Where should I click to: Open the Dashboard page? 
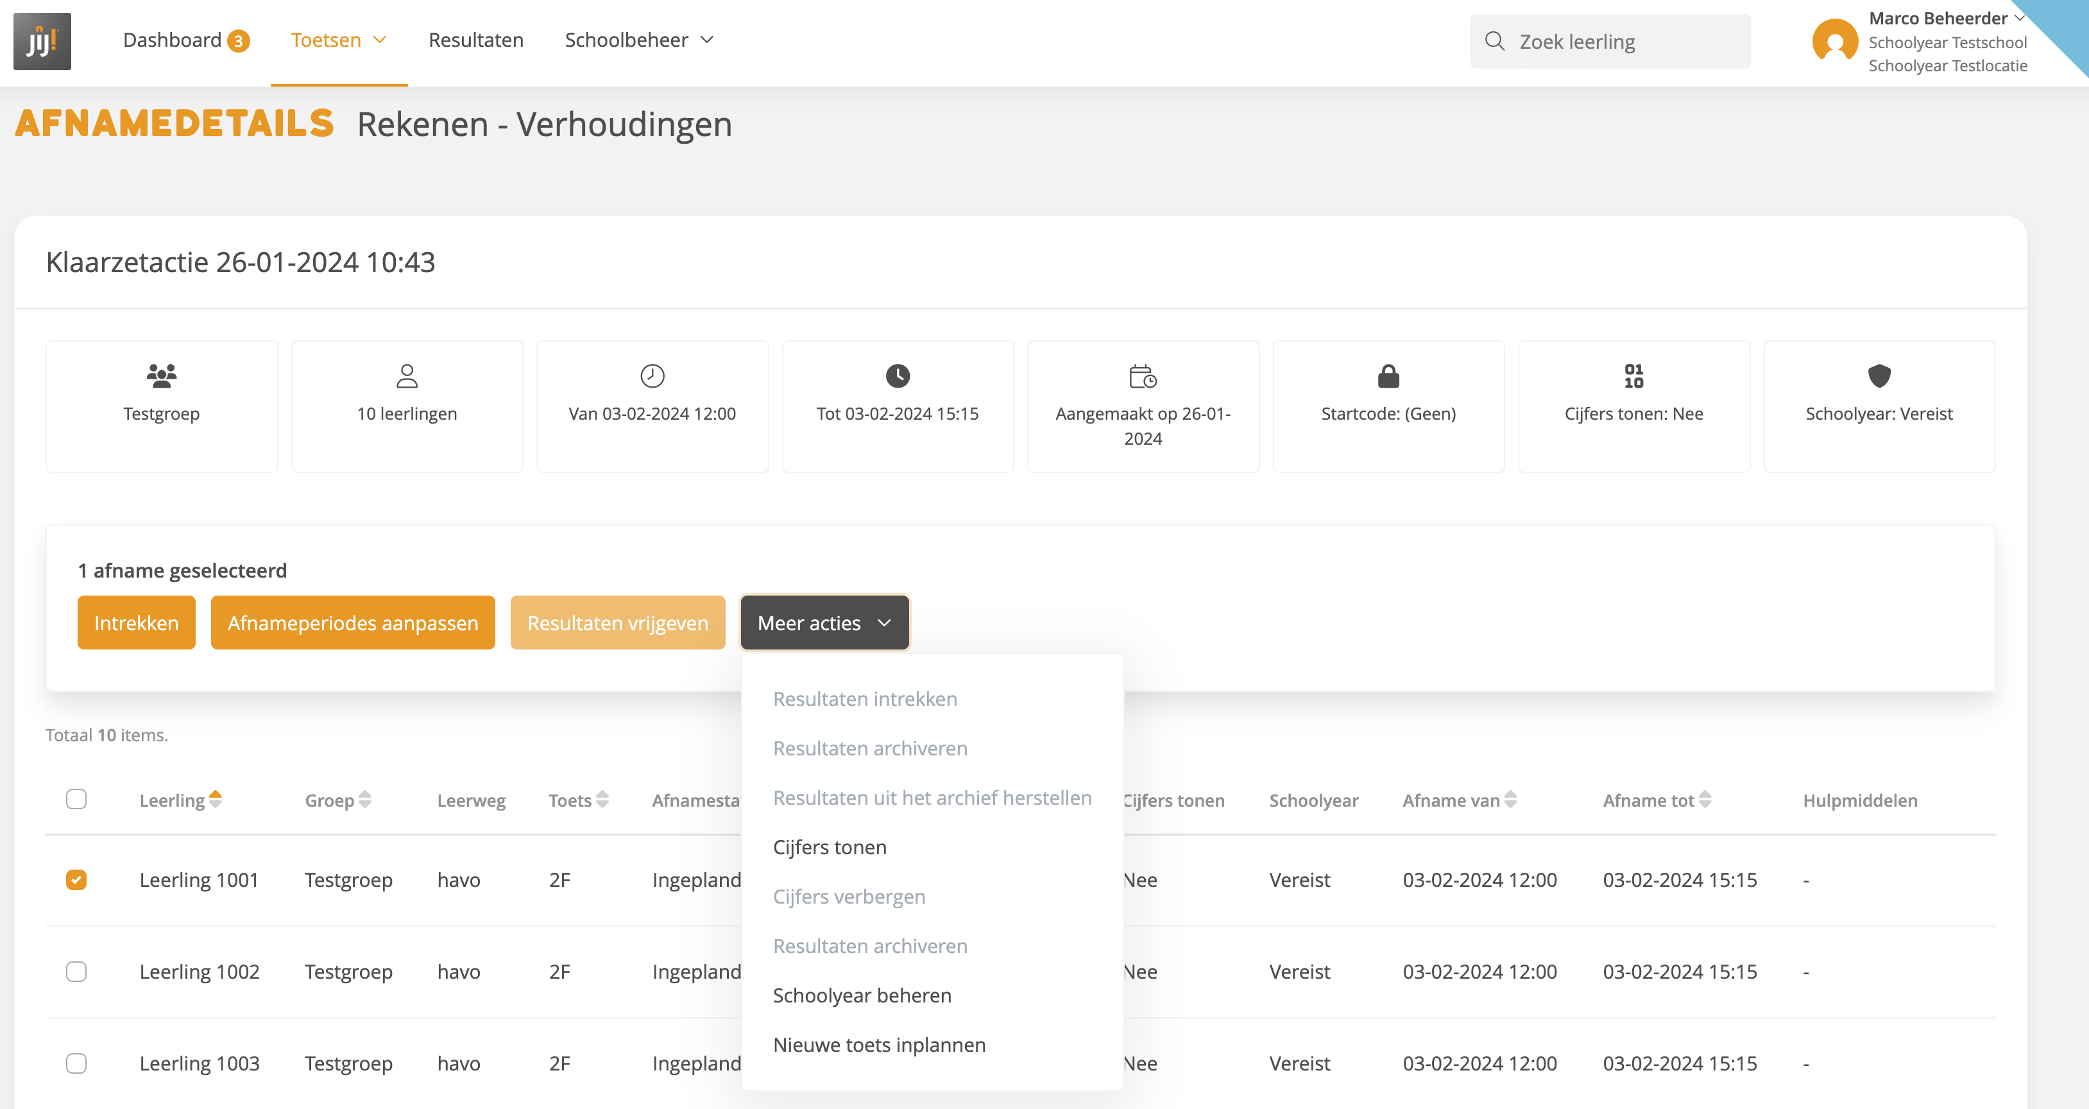[x=173, y=40]
